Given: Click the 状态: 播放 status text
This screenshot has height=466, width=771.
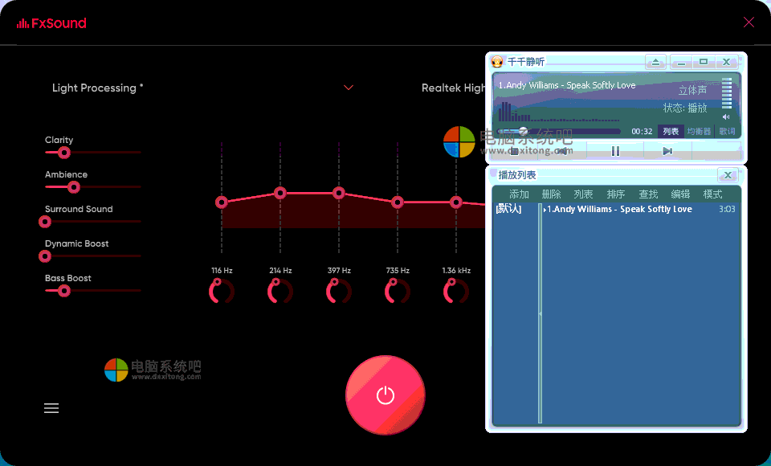Looking at the screenshot, I should (x=685, y=108).
